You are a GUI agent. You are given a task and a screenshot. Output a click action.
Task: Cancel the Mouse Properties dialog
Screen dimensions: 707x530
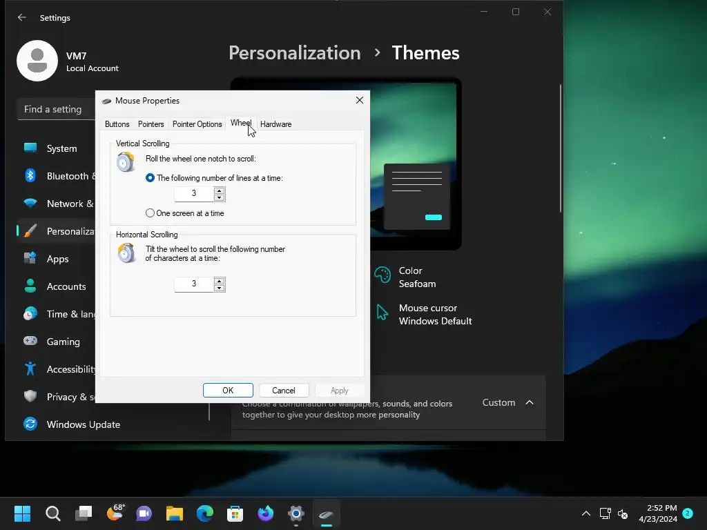pyautogui.click(x=284, y=391)
